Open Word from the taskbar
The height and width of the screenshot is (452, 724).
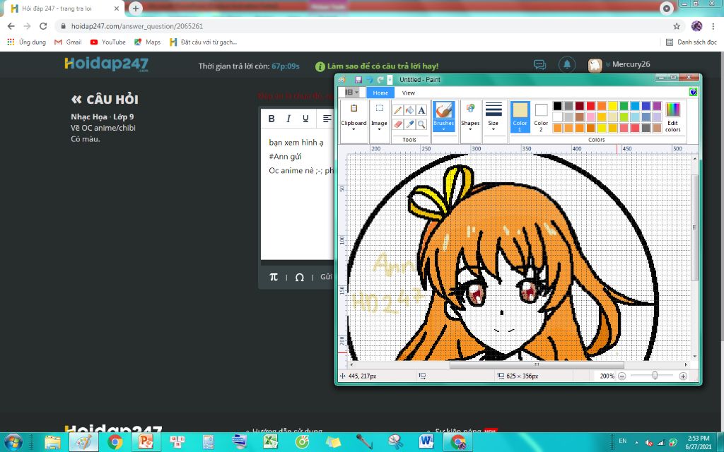[x=426, y=442]
